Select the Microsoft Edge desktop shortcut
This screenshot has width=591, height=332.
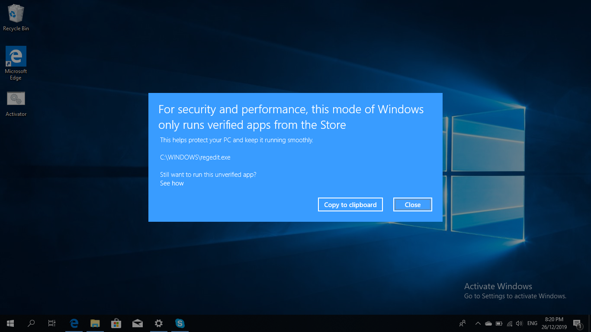coord(16,63)
